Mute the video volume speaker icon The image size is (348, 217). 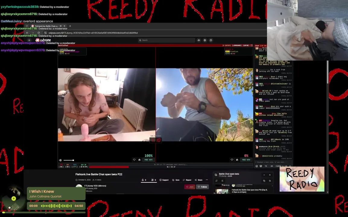pyautogui.click(x=60, y=160)
